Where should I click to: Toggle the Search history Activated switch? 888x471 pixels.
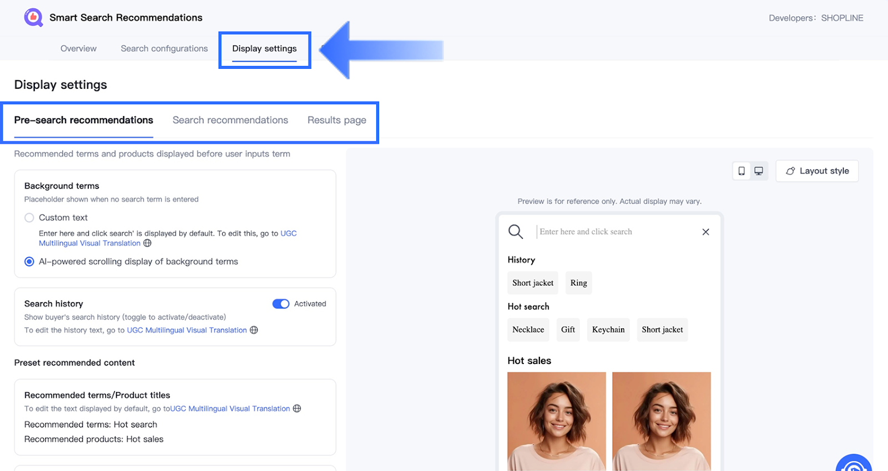[281, 303]
